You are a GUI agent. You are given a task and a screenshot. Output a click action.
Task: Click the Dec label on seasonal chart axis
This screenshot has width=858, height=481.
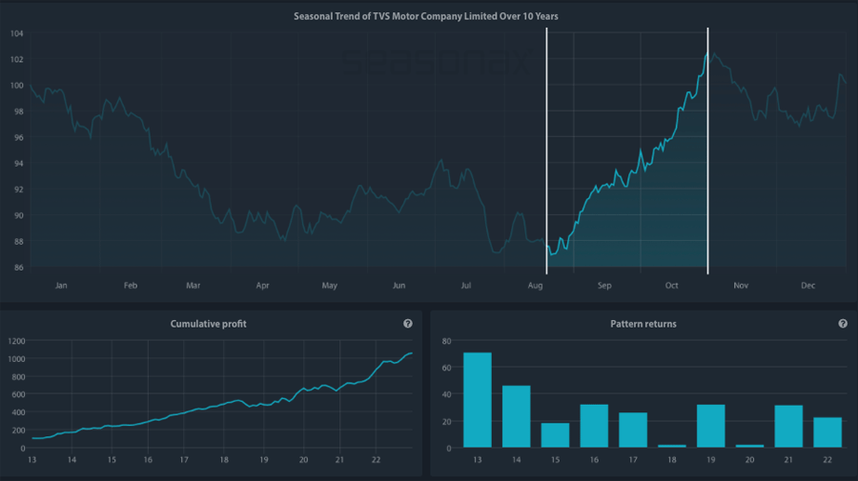coord(808,286)
